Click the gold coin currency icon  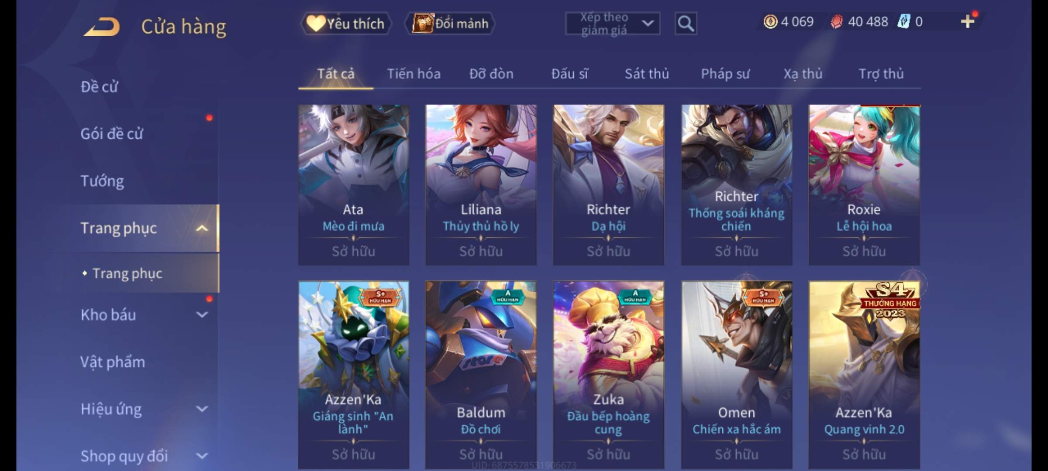(x=770, y=21)
